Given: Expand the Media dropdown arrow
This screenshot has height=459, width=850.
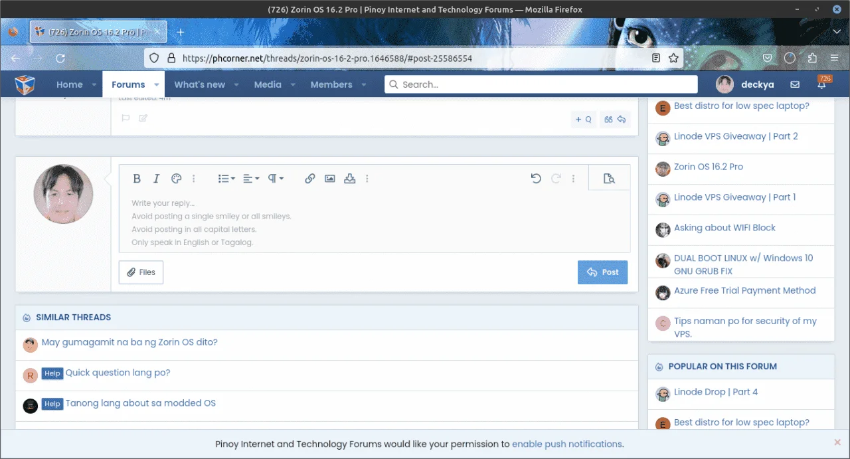Looking at the screenshot, I should (292, 84).
